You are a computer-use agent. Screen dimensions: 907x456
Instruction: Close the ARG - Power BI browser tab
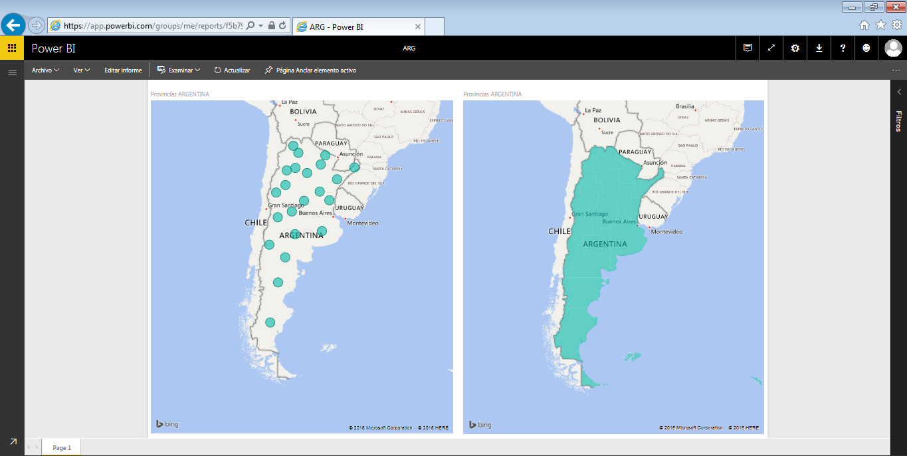coord(417,27)
